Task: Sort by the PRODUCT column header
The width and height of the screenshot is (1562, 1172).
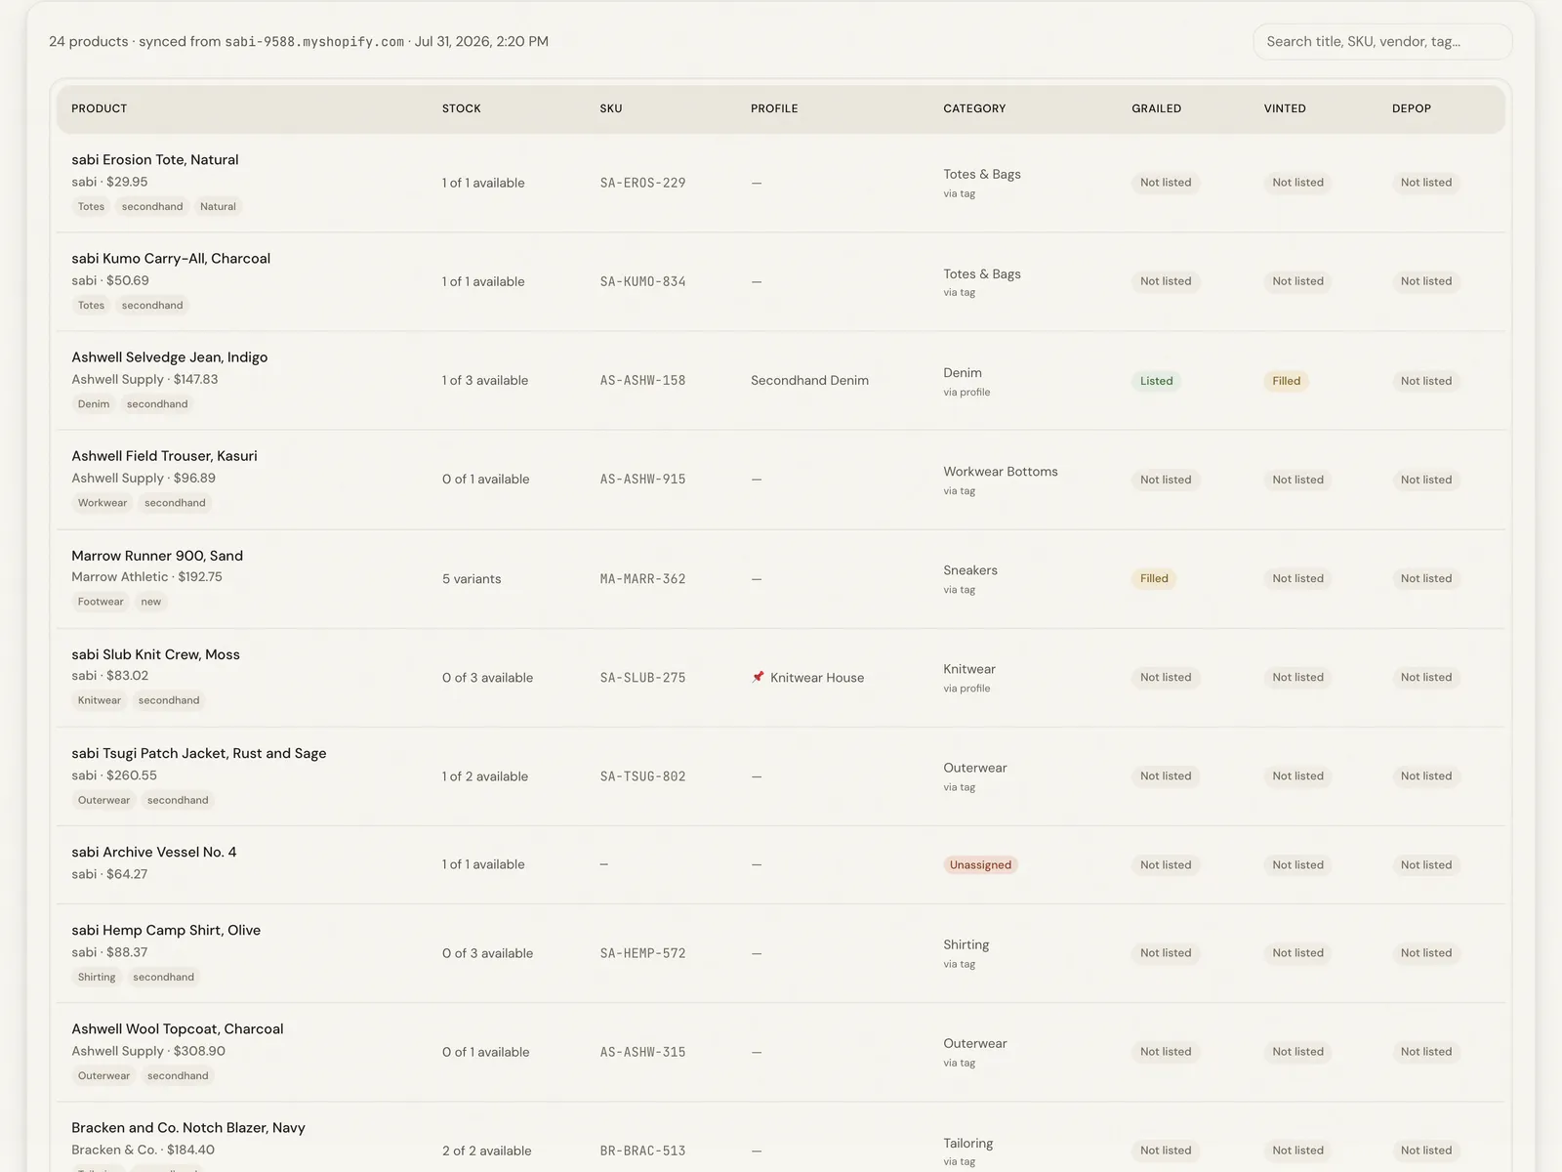Action: pos(100,108)
